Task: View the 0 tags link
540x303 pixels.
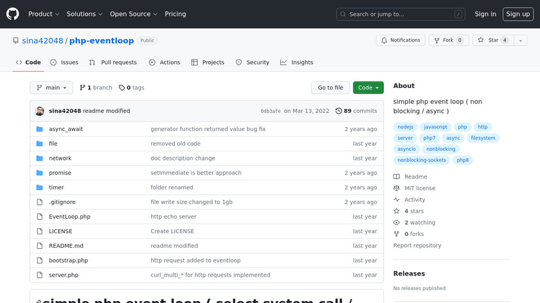Action: pyautogui.click(x=132, y=88)
